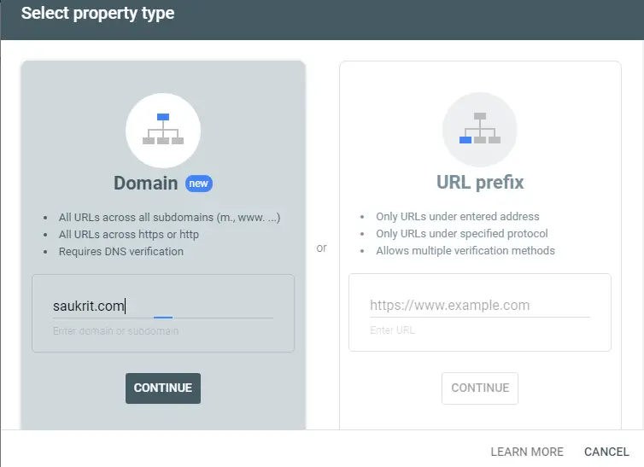Select the Domain property card
The image size is (644, 467).
tap(163, 245)
